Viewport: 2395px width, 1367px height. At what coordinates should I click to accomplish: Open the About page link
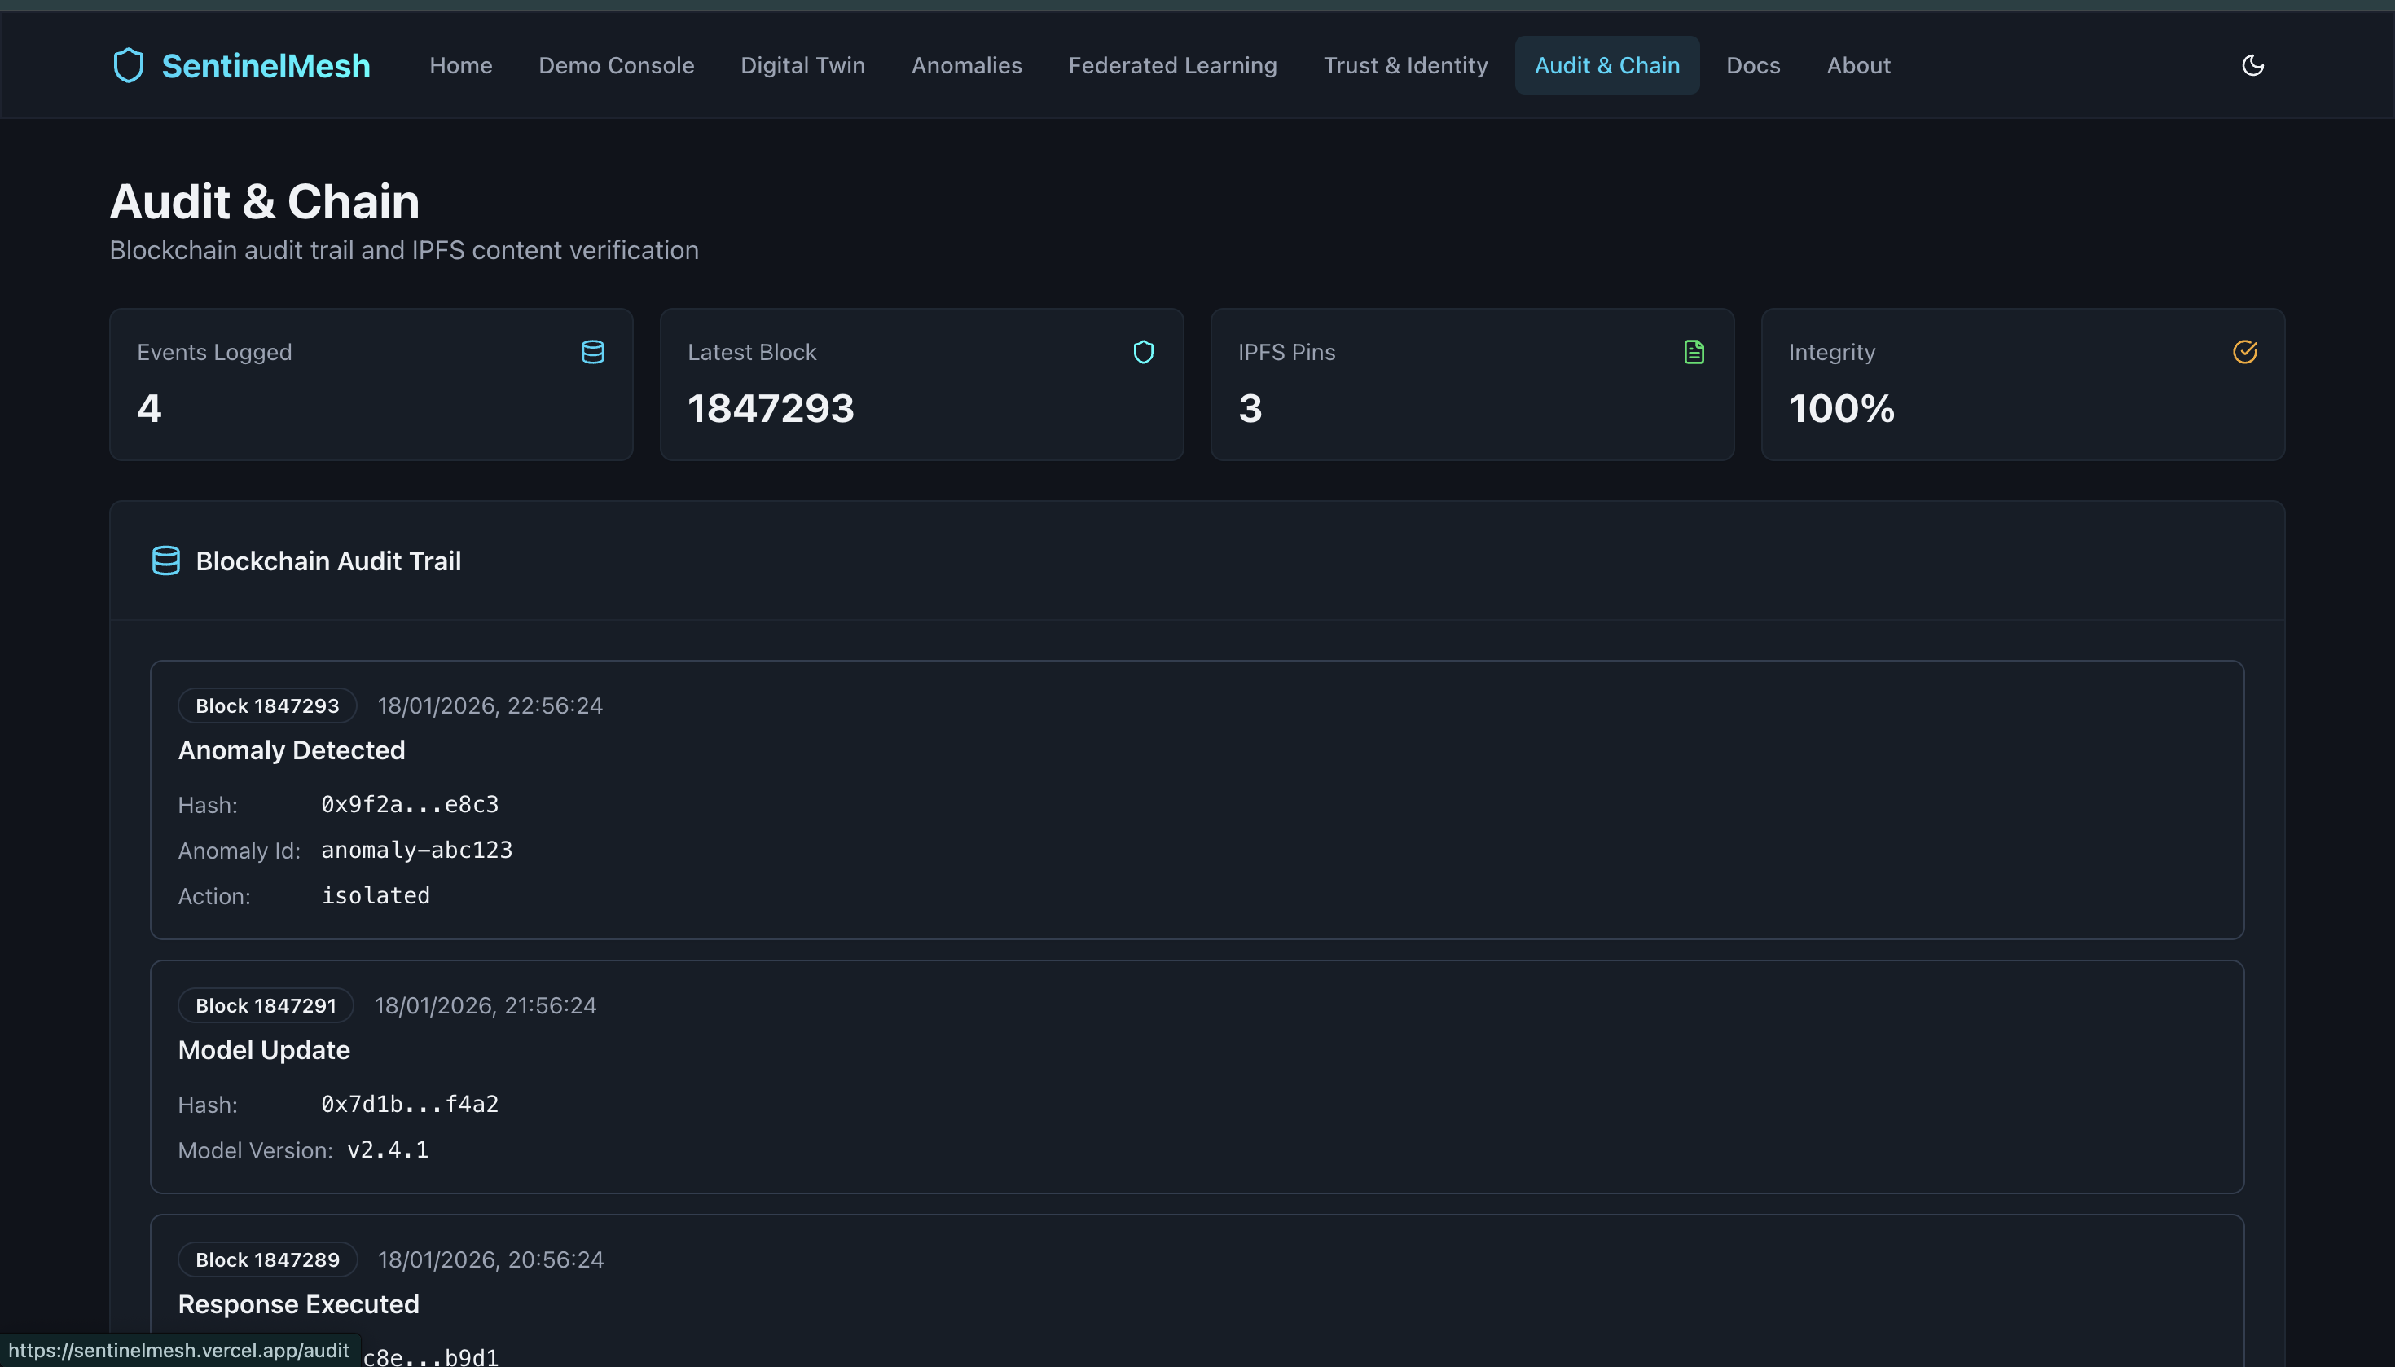1858,66
